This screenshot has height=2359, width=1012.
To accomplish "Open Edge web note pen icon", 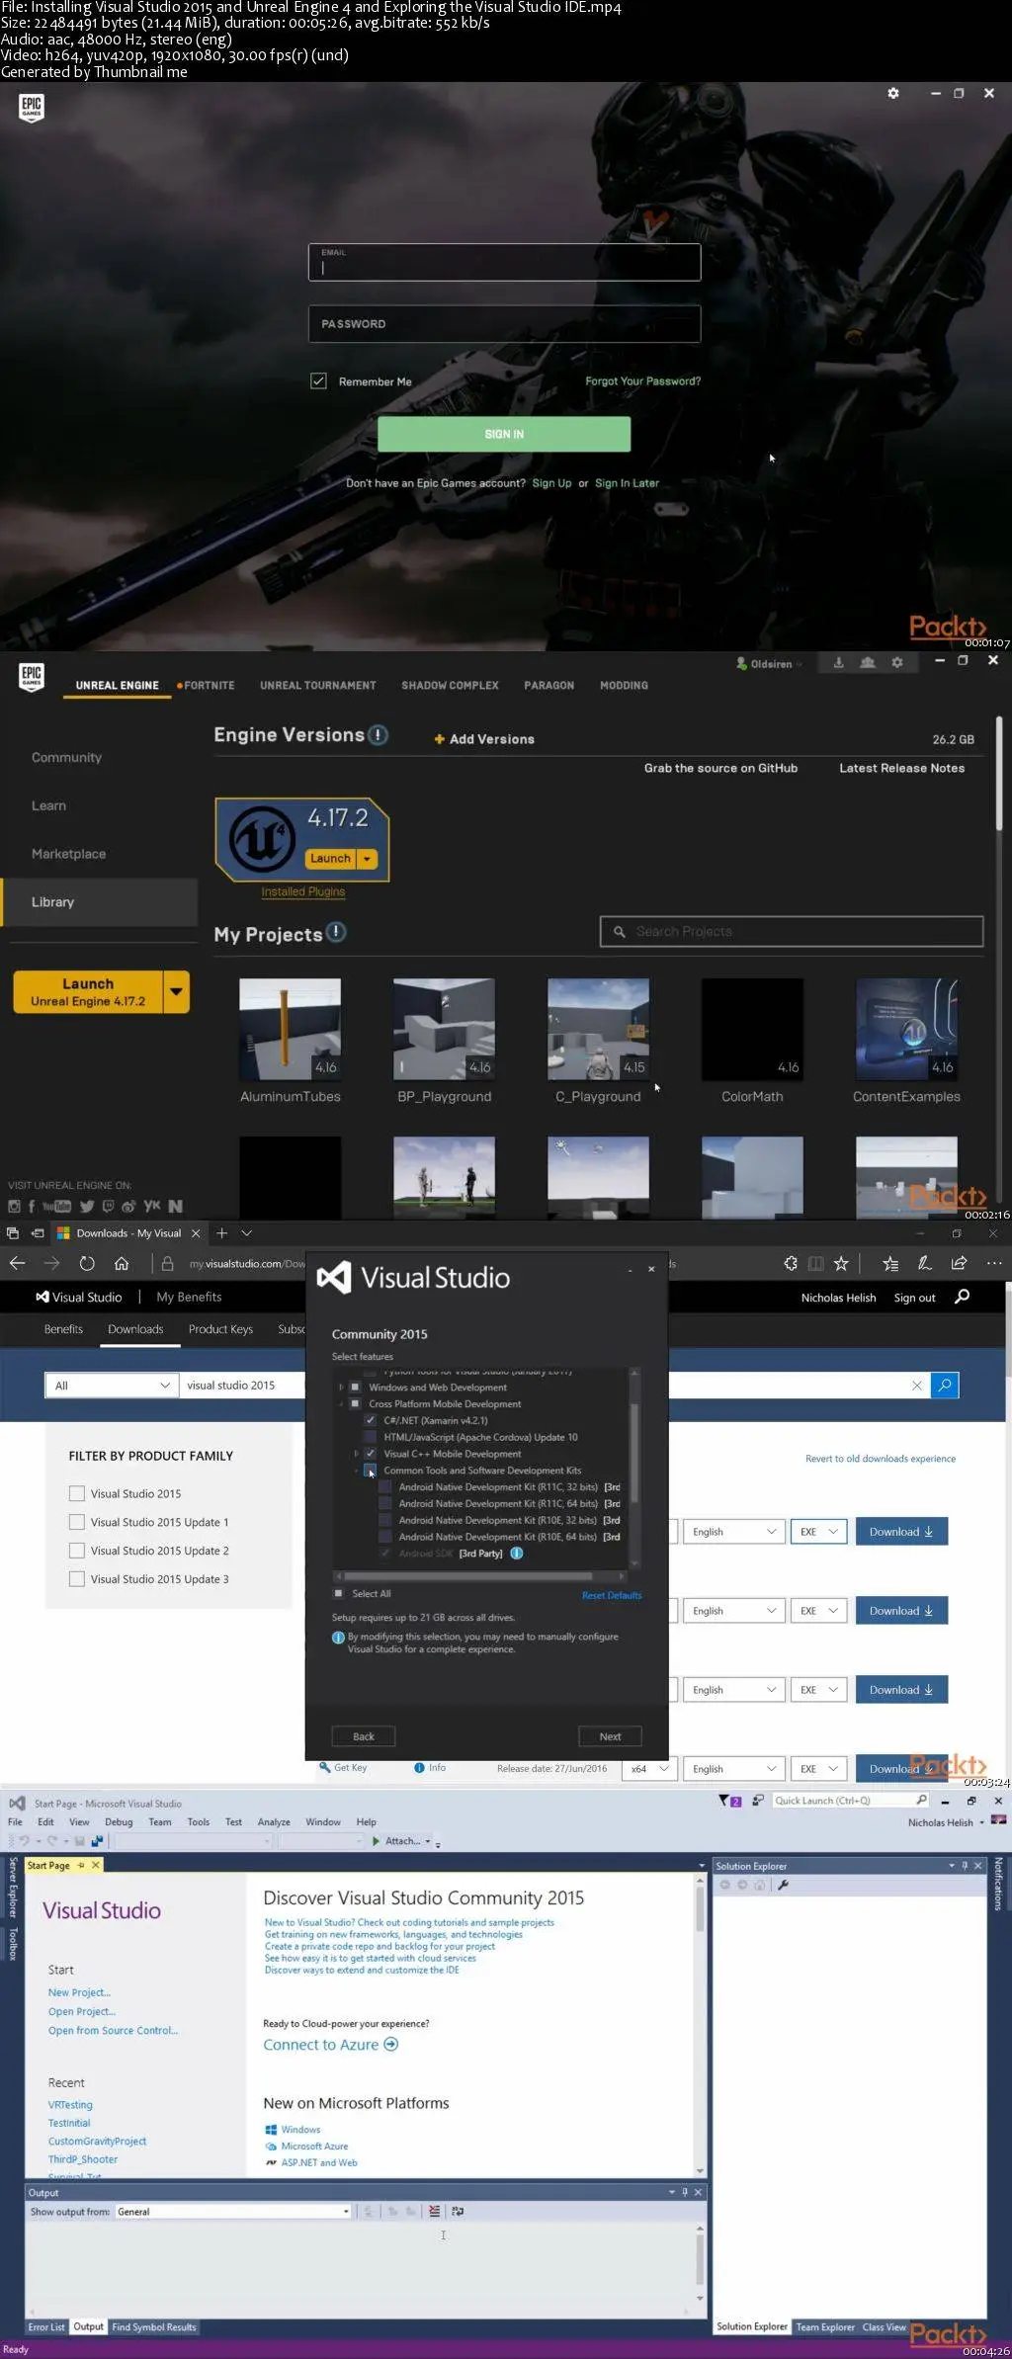I will (925, 1263).
